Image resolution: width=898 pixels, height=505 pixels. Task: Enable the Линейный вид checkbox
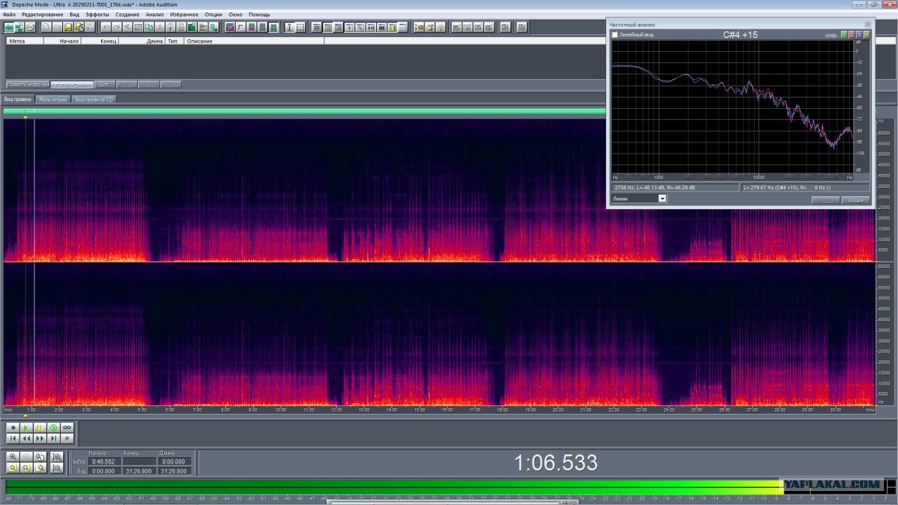pos(615,34)
